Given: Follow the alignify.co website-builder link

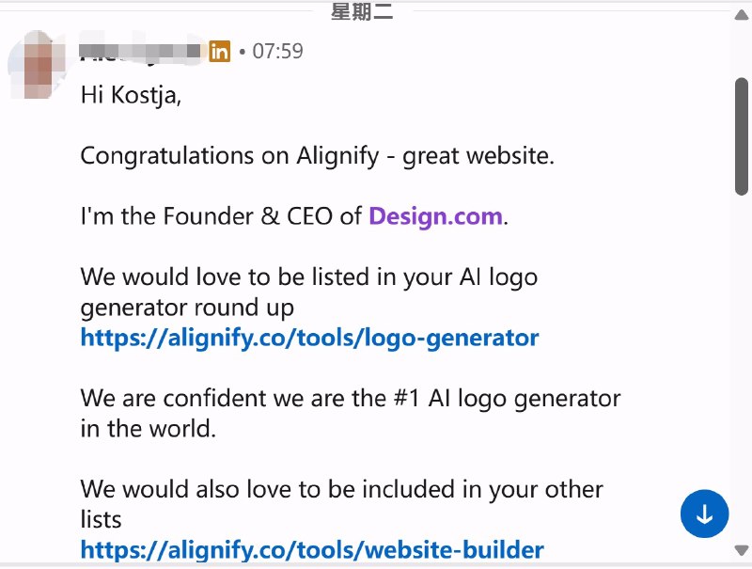Looking at the screenshot, I should (x=312, y=549).
